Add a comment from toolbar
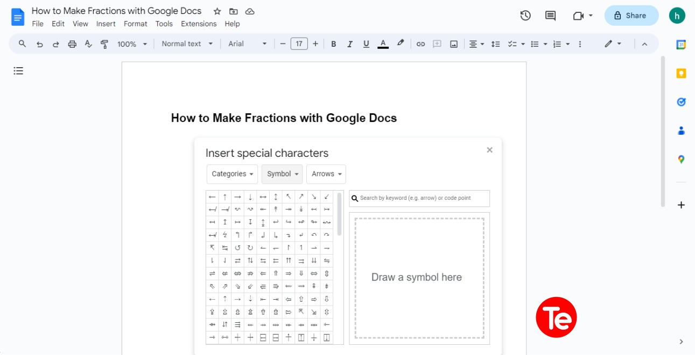695x355 pixels. point(437,44)
